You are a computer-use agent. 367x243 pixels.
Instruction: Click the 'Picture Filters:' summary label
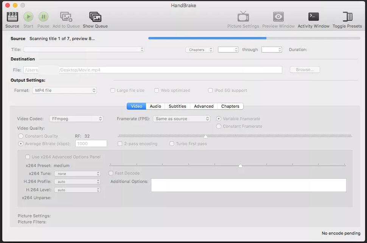(x=32, y=222)
